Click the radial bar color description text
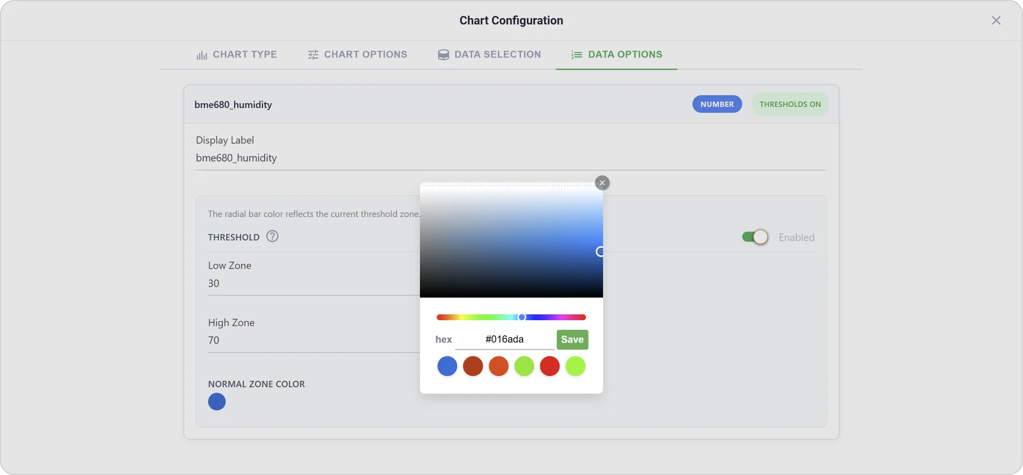The width and height of the screenshot is (1023, 475). pos(314,214)
